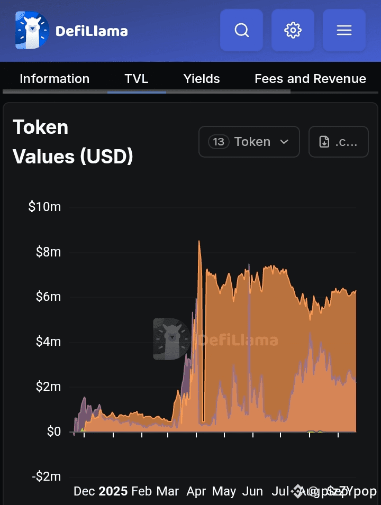Viewport: 381px width, 505px height.
Task: Open the Token selector dropdown label
Action: click(x=252, y=142)
